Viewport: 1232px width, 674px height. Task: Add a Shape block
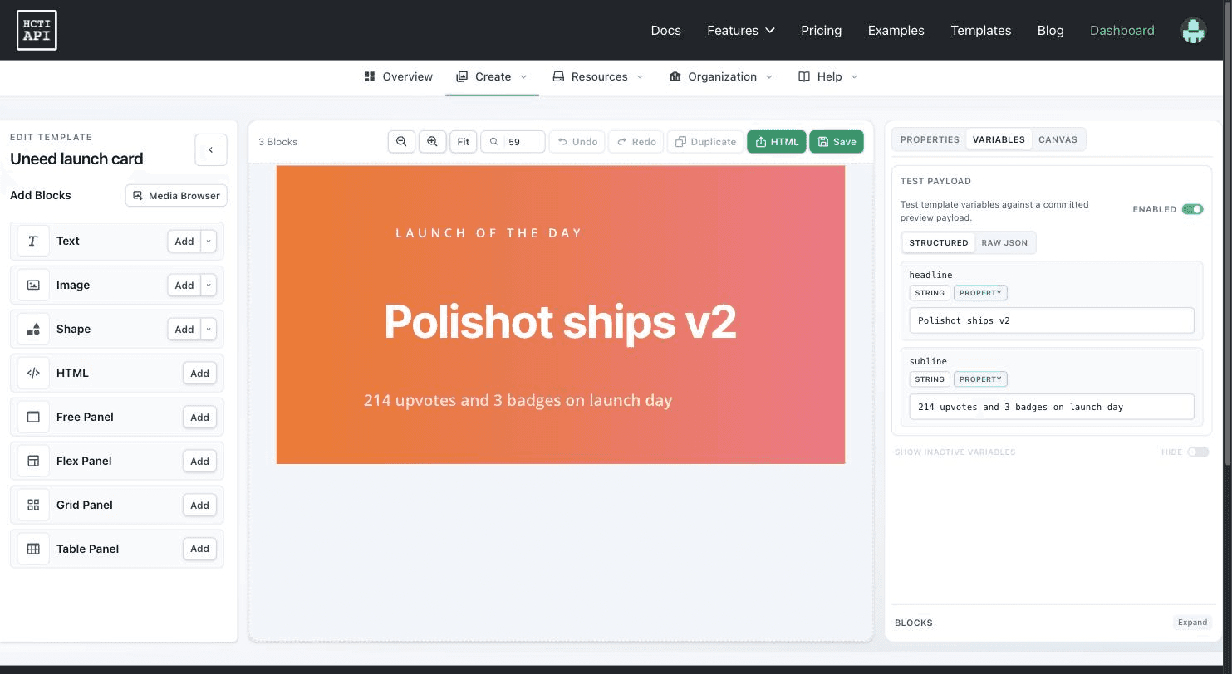pyautogui.click(x=184, y=329)
